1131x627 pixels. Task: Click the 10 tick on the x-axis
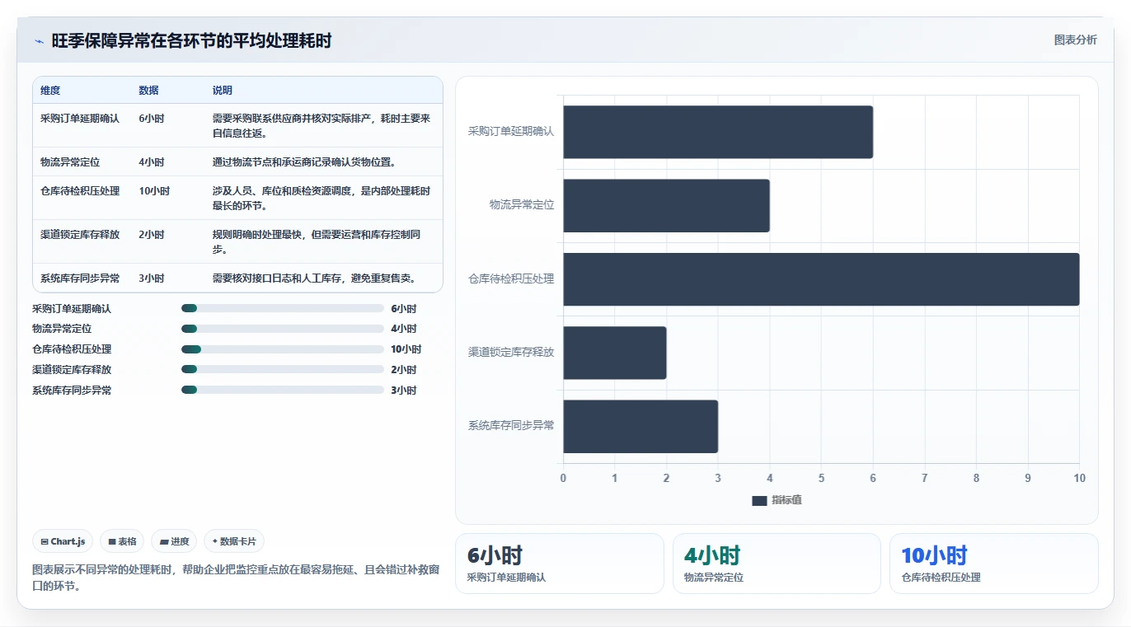(x=1079, y=478)
